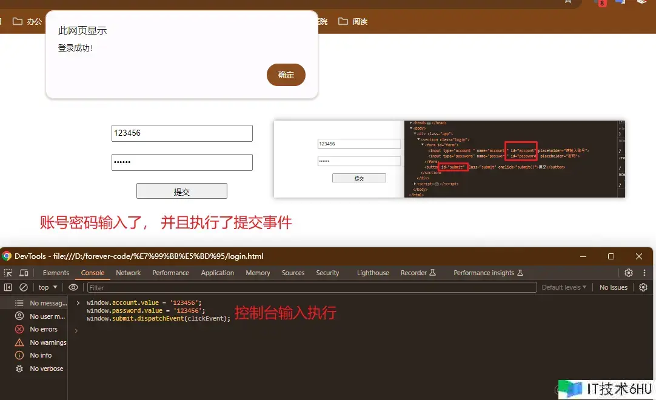This screenshot has height=400, width=656.
Task: Switch to the Console tab
Action: pos(93,273)
